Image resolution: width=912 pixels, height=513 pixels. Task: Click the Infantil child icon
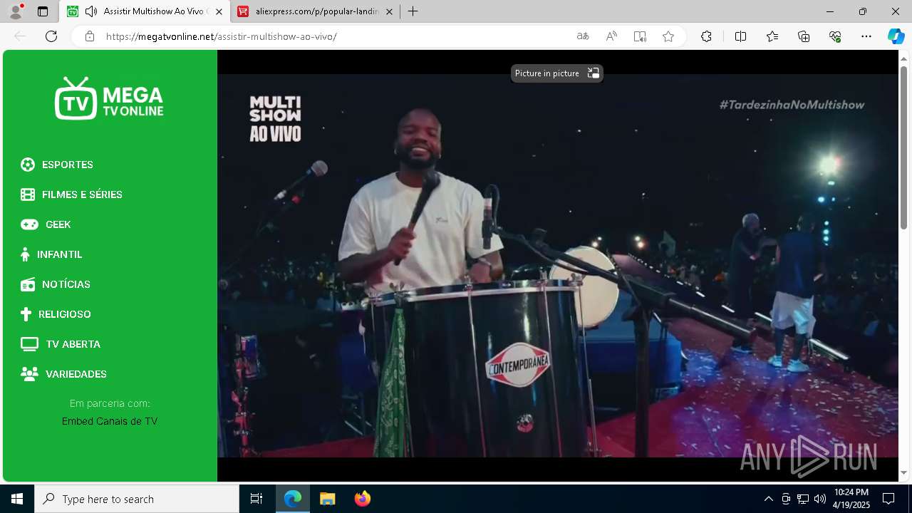(x=25, y=254)
